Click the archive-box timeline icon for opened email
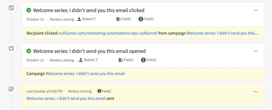This screenshot has width=272, height=110. pyautogui.click(x=11, y=48)
